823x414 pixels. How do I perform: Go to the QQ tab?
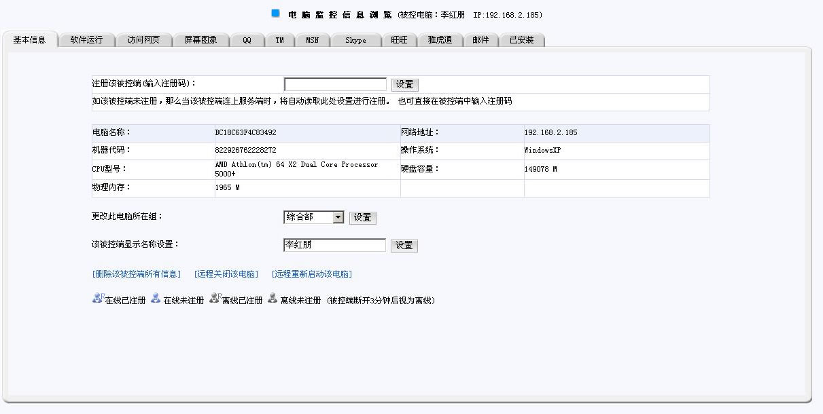[247, 40]
